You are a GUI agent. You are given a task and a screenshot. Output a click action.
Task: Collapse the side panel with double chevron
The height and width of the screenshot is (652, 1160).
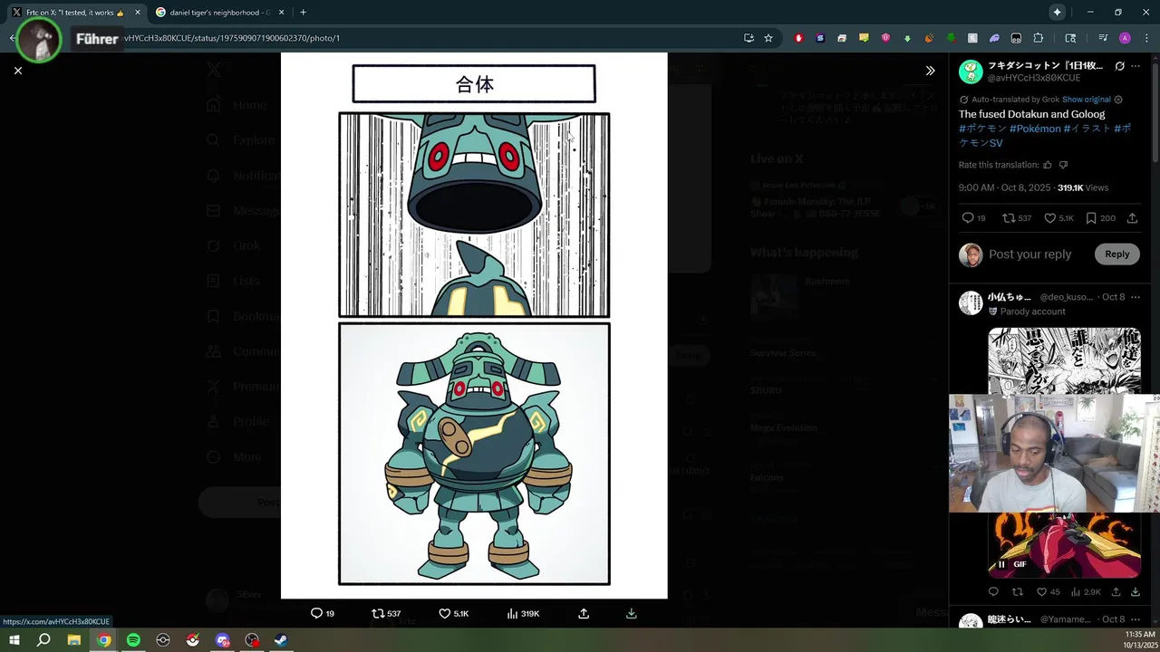(930, 70)
